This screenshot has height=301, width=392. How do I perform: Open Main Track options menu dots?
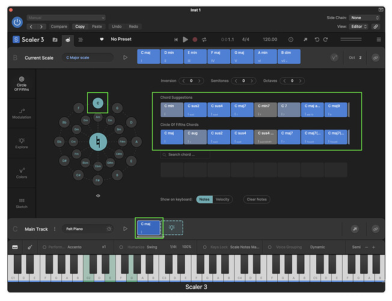pos(55,229)
